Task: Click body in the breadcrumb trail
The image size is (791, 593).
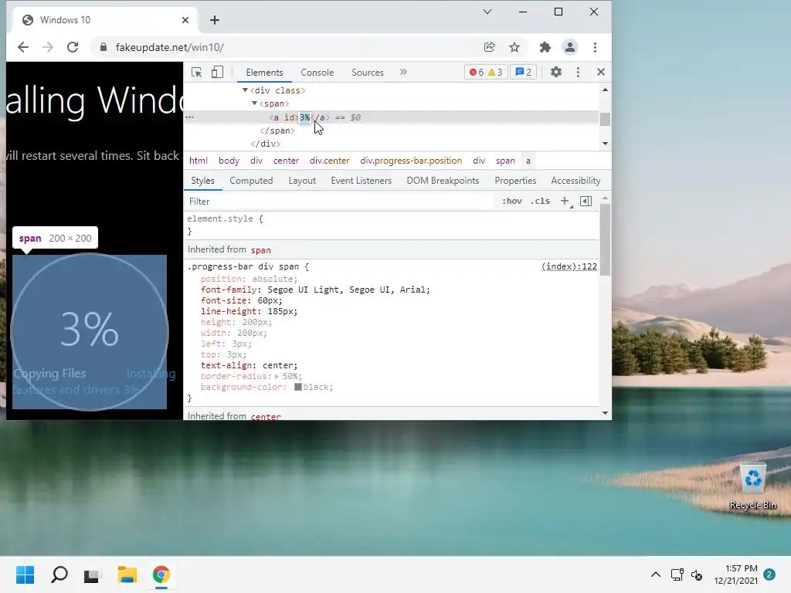Action: [229, 161]
